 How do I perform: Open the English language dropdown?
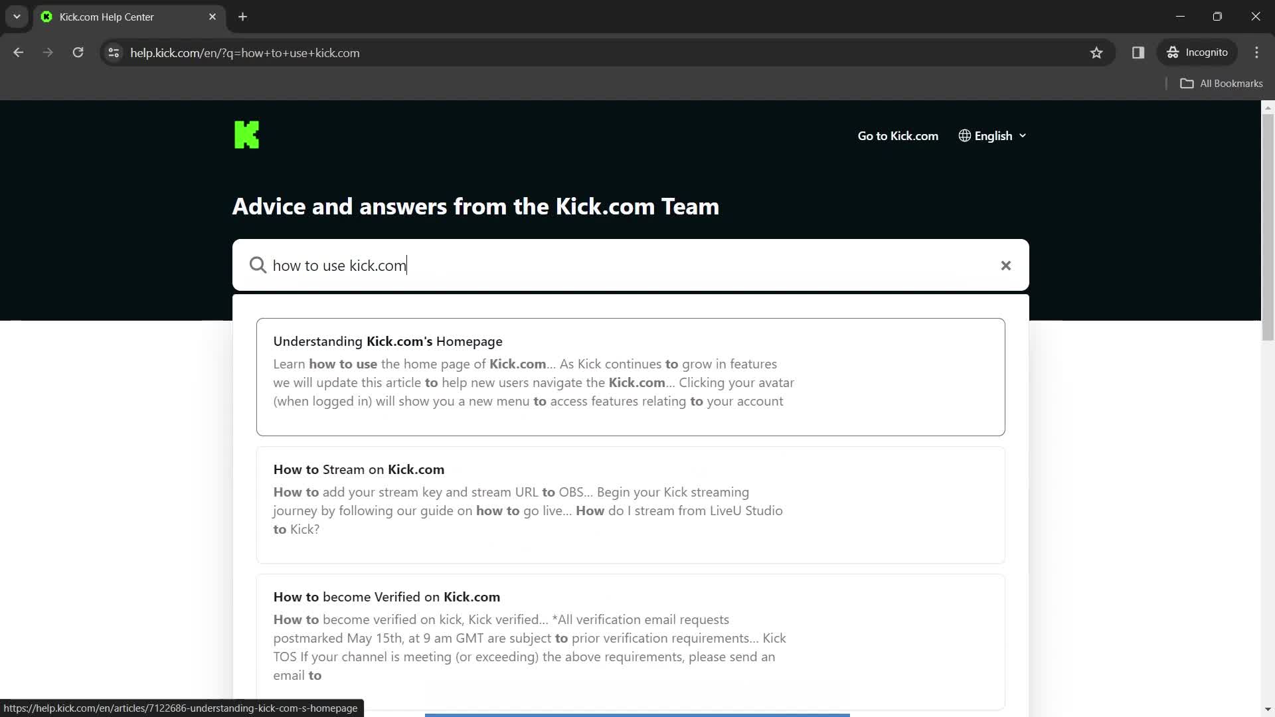[x=993, y=136]
